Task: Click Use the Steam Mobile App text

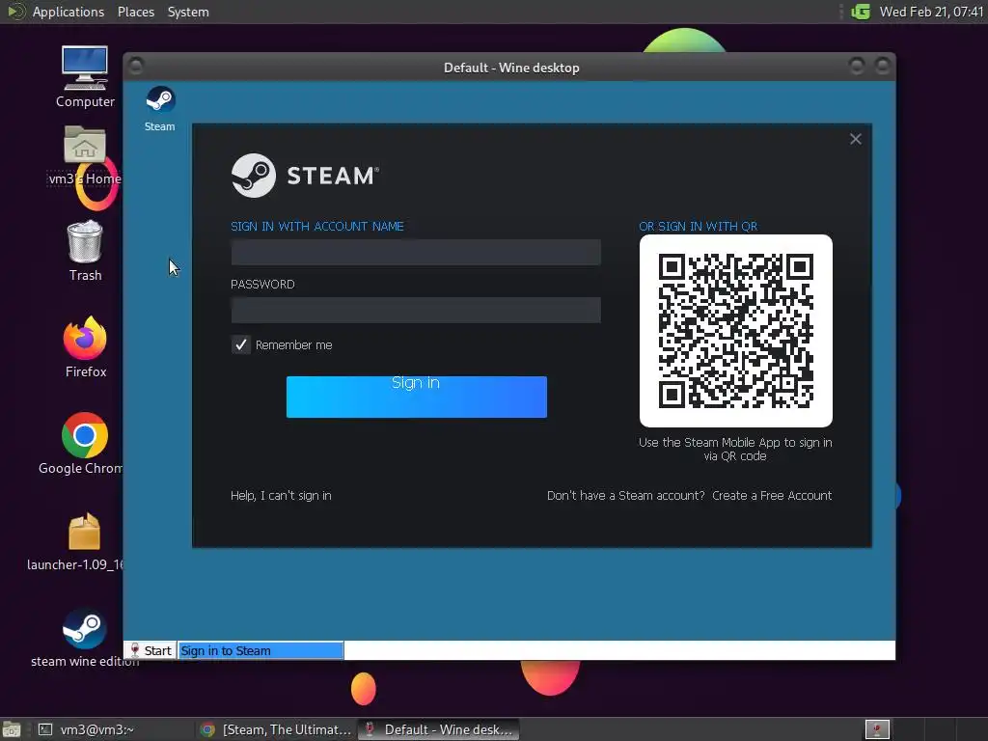Action: coord(735,450)
